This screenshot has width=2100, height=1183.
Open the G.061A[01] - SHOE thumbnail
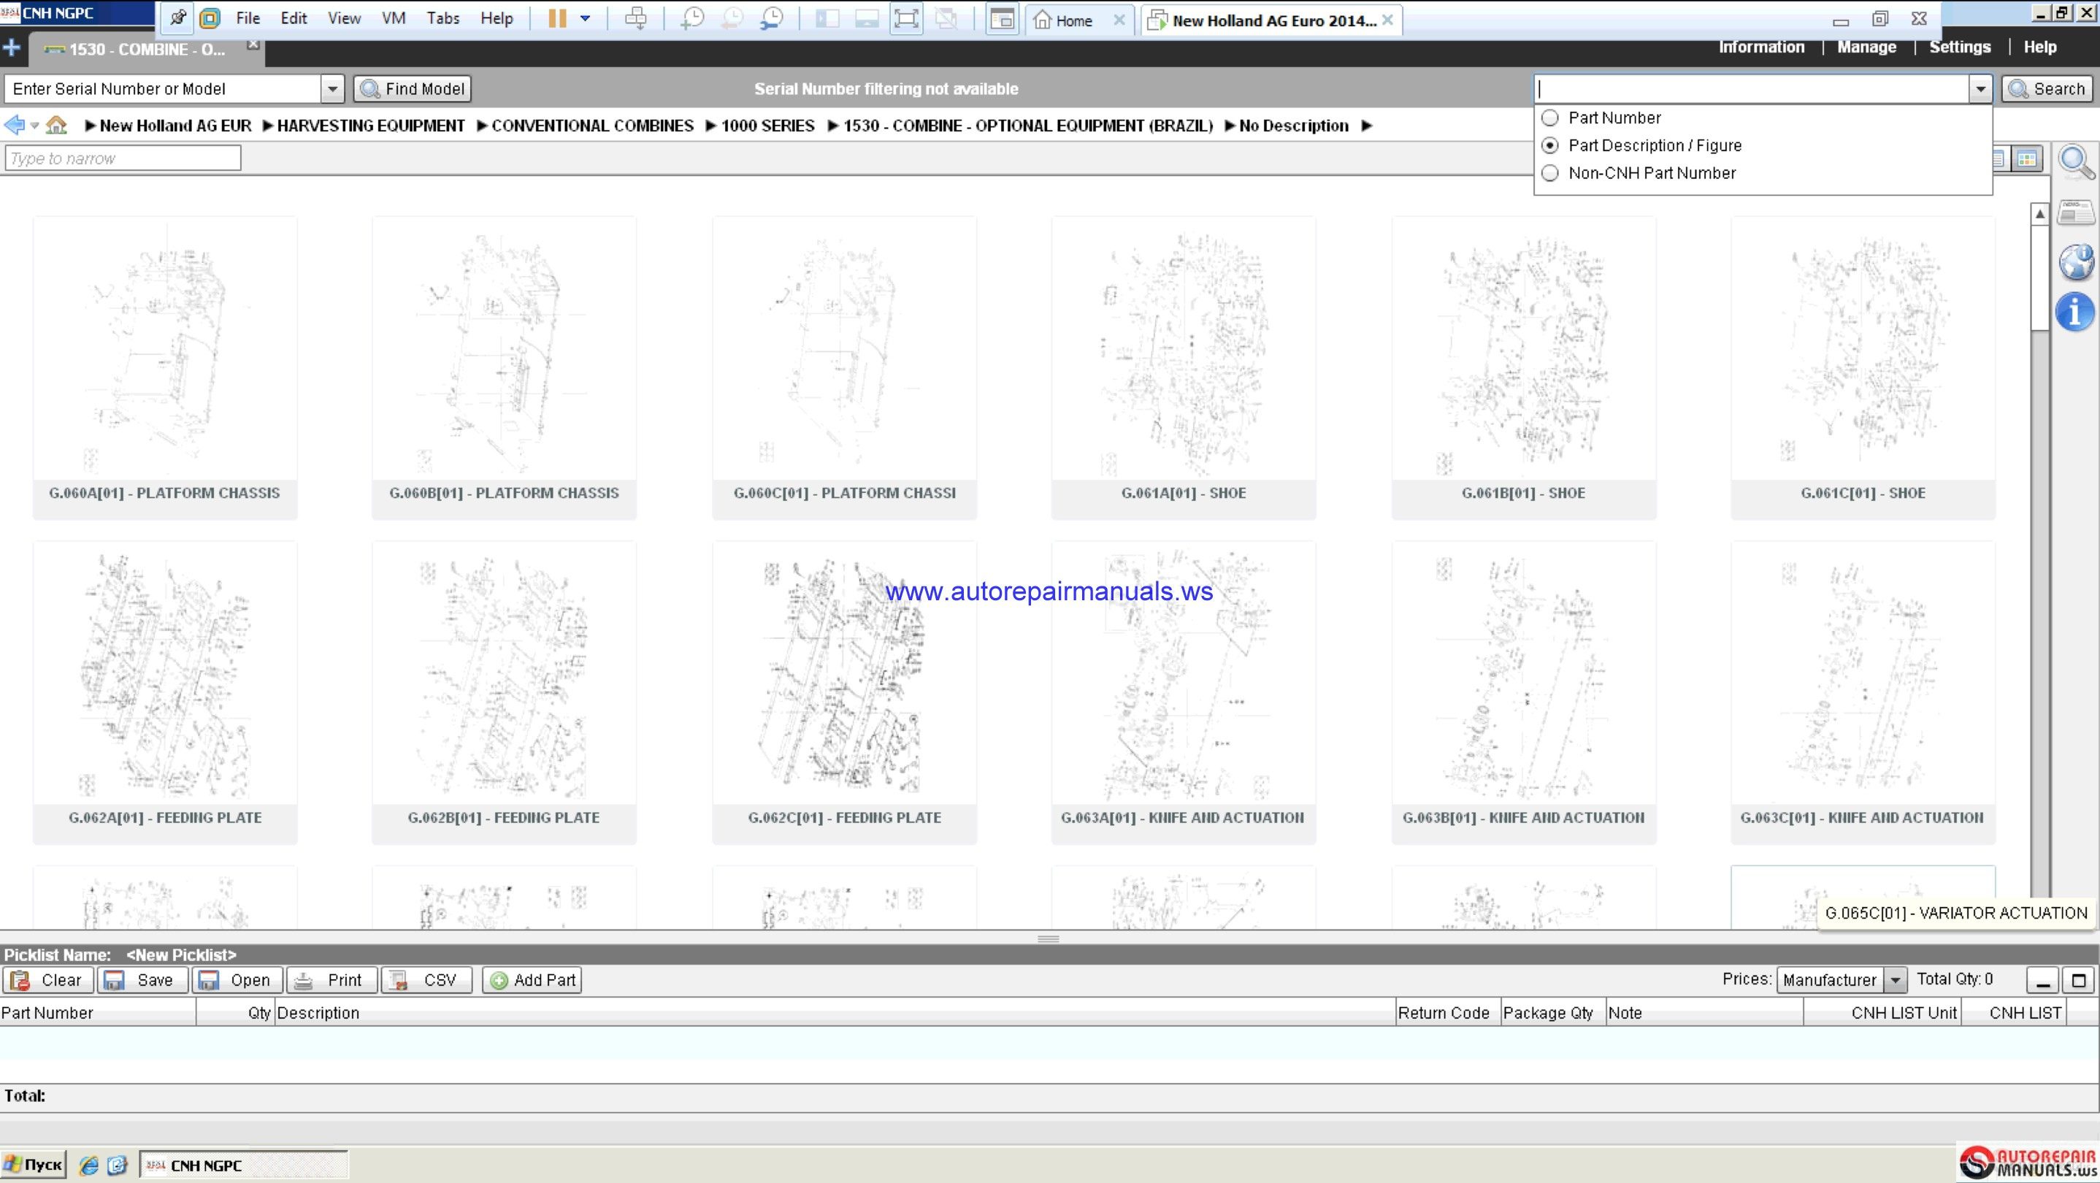[1183, 367]
